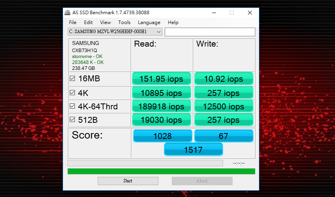Select the 257 iops 512B write result

click(x=224, y=120)
